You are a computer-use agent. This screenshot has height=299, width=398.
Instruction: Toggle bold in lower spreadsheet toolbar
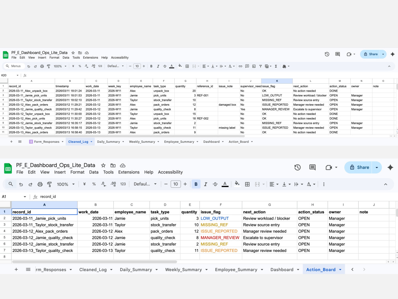pos(196,184)
